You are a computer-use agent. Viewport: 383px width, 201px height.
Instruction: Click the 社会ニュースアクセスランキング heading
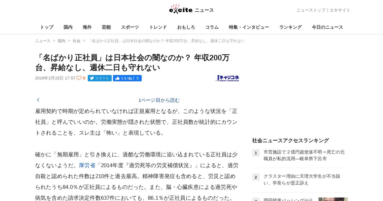(x=290, y=140)
